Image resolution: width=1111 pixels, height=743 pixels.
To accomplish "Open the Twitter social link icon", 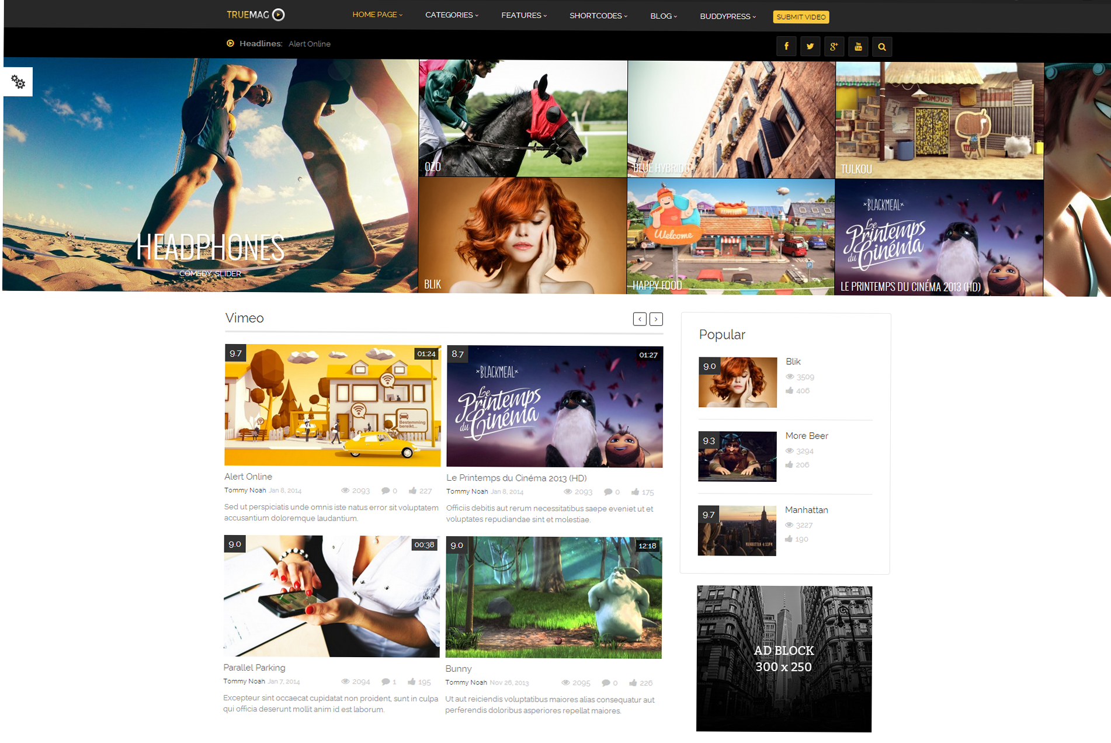I will (x=810, y=47).
